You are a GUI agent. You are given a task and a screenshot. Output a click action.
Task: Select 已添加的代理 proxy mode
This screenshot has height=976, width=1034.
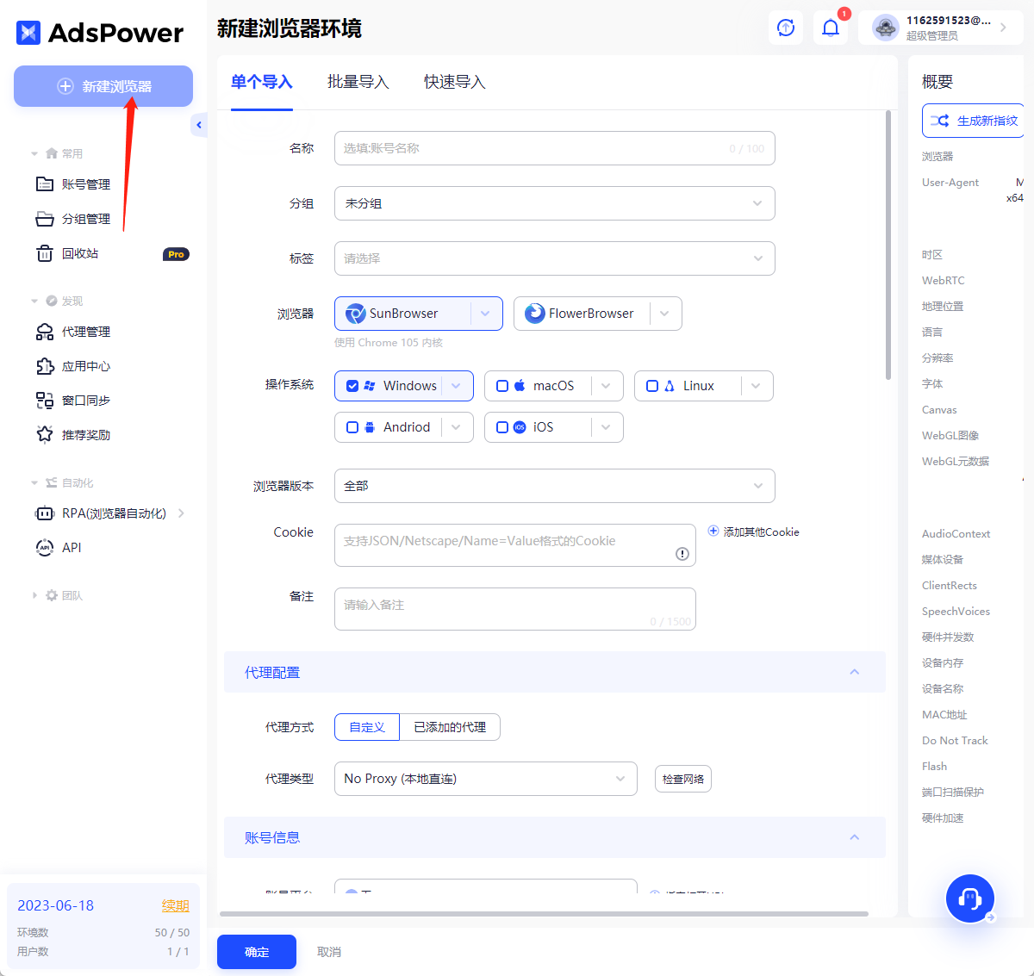tap(450, 727)
